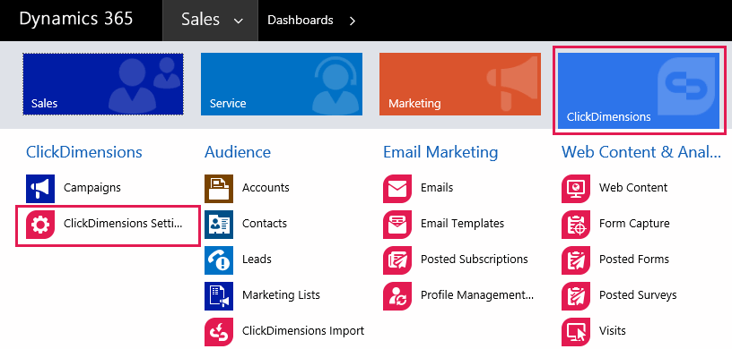Click the Leads phone icon
This screenshot has width=732, height=349.
[x=219, y=260]
